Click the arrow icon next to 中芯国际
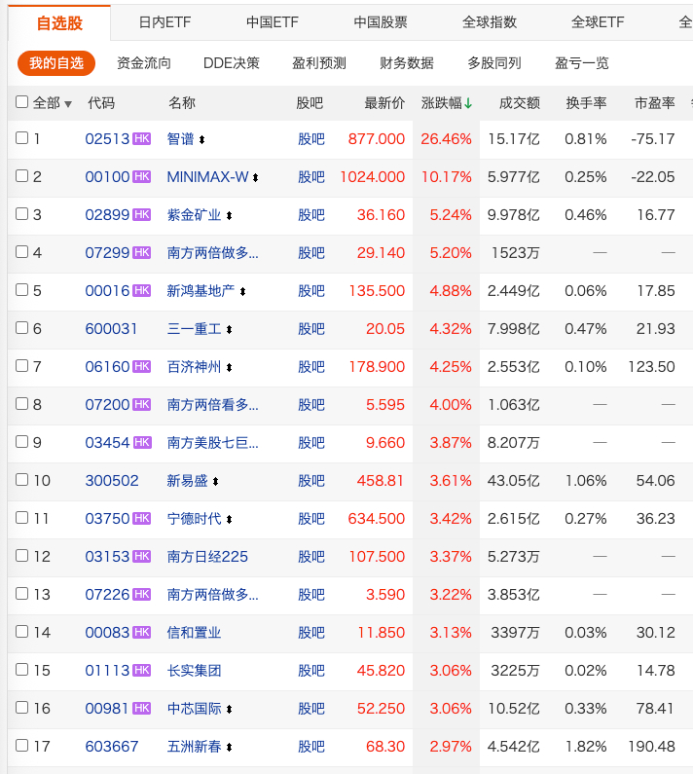 coord(229,710)
